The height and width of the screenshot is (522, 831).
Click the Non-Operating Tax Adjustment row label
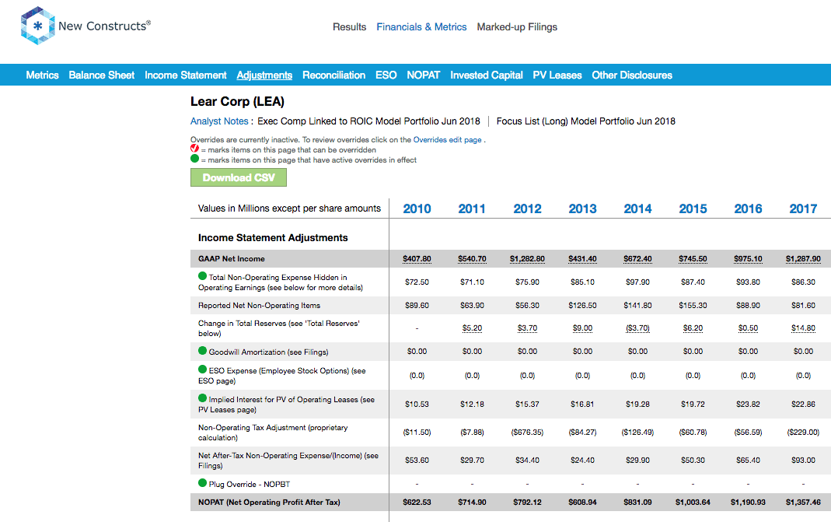pyautogui.click(x=273, y=433)
